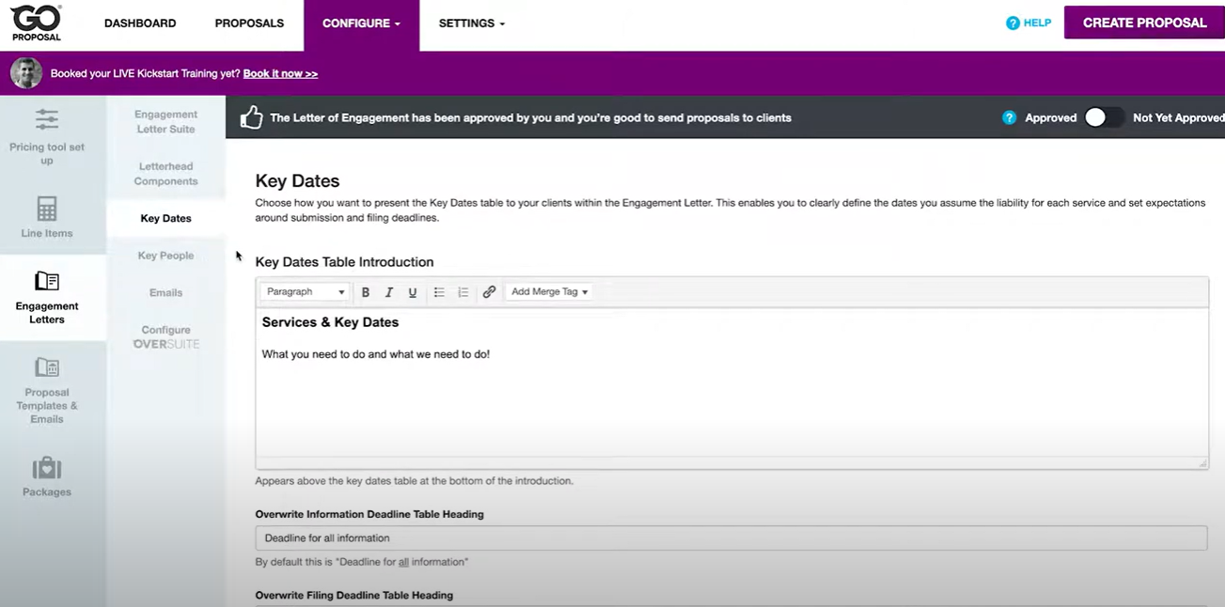Open the Add Merge Tag dropdown

[x=548, y=292]
